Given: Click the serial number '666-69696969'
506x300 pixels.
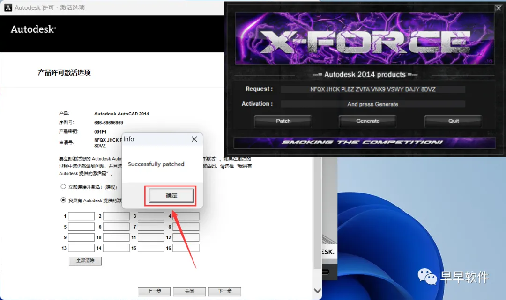Looking at the screenshot, I should 108,123.
